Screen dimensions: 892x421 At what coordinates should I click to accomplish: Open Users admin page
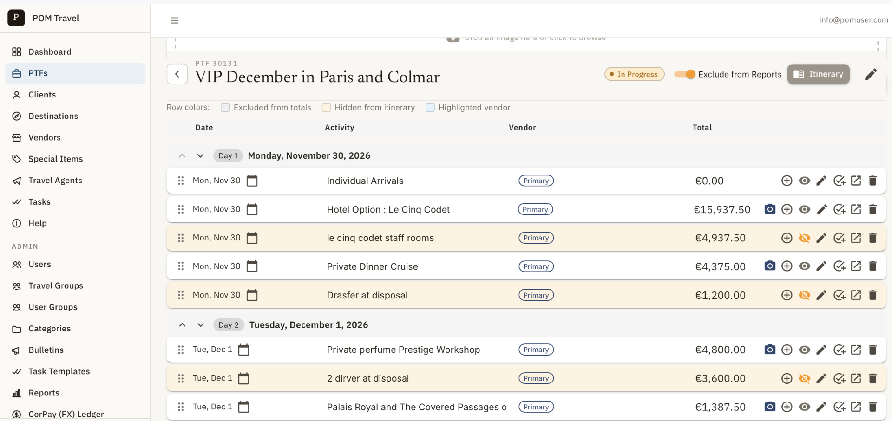[75, 265]
